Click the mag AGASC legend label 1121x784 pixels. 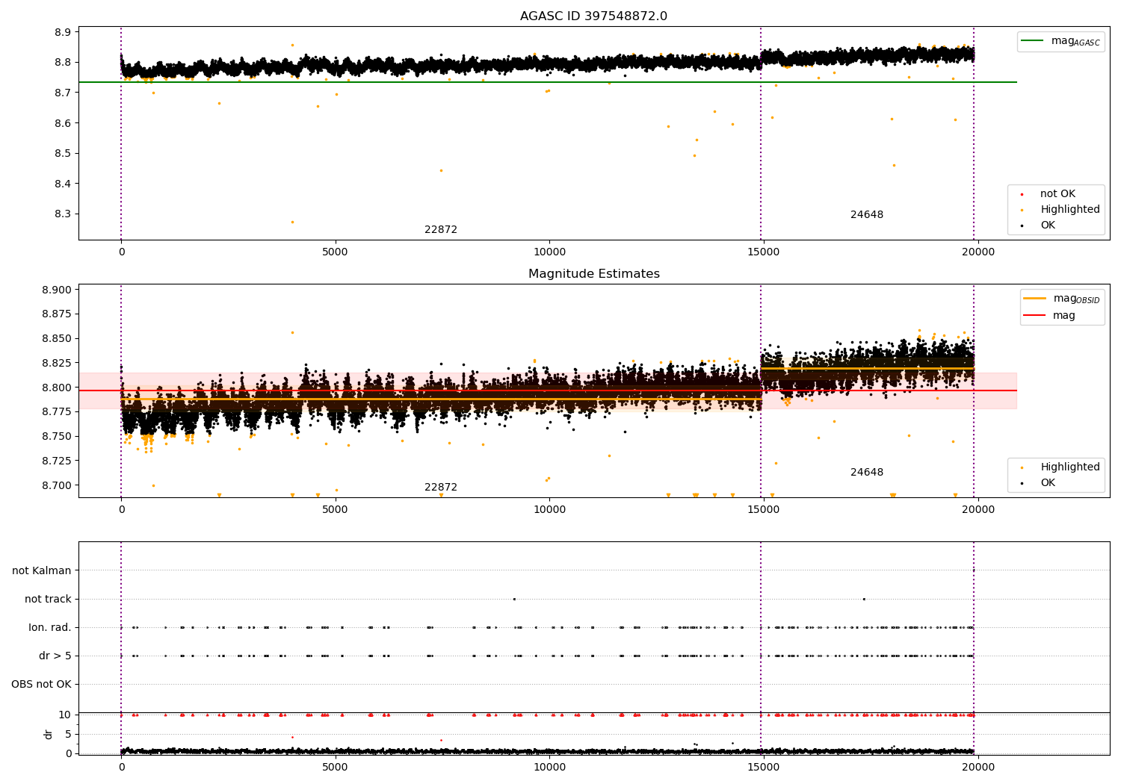pos(1075,41)
